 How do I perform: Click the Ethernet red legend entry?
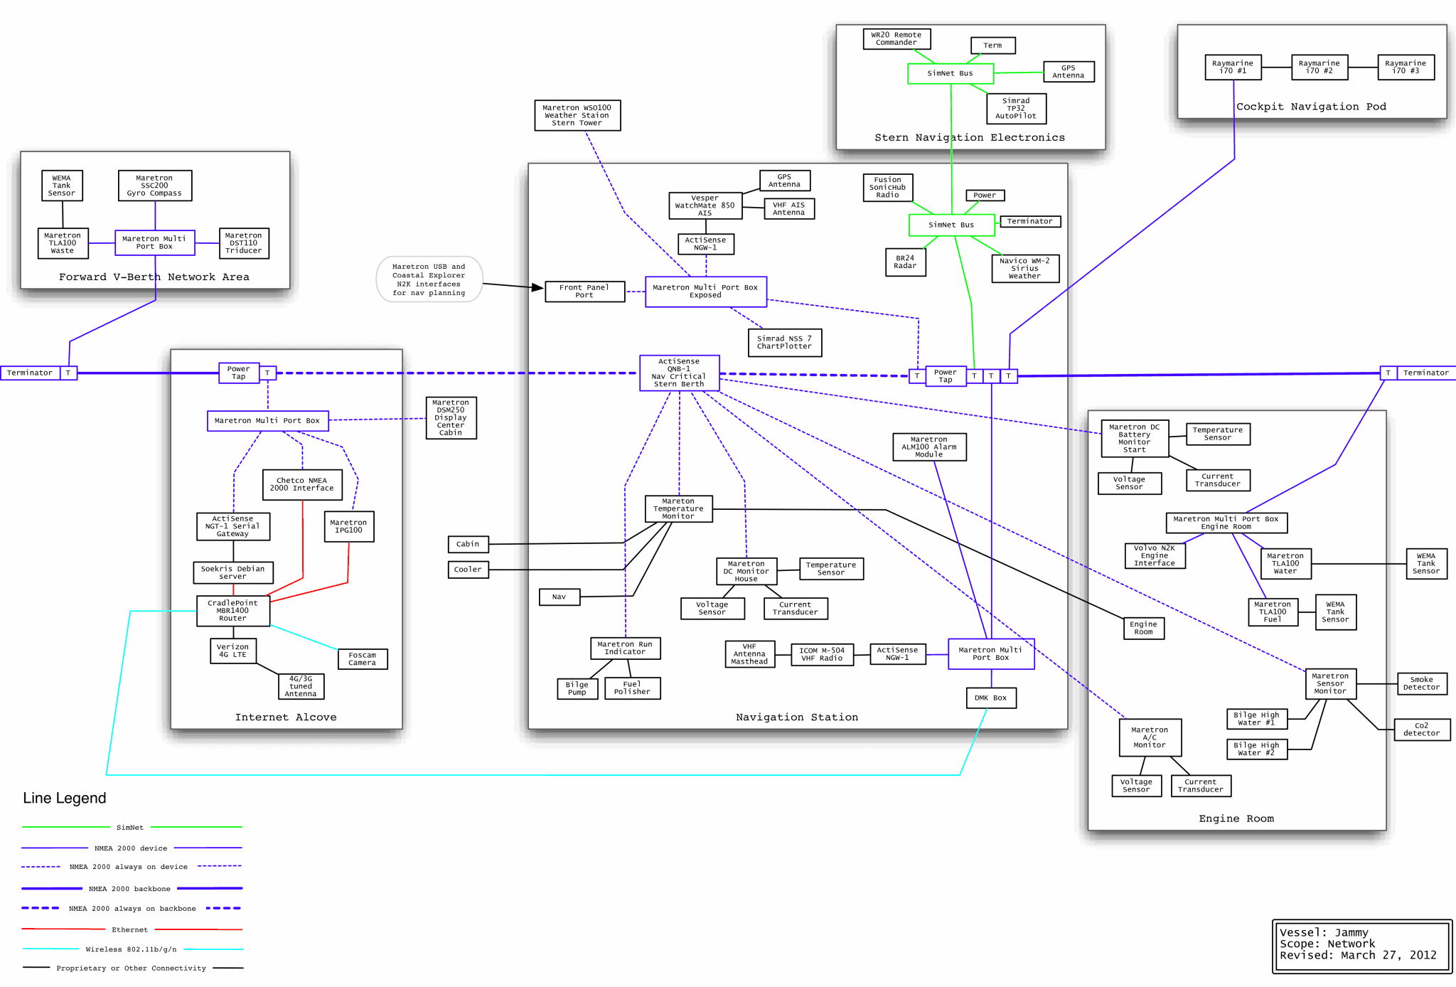tap(132, 929)
